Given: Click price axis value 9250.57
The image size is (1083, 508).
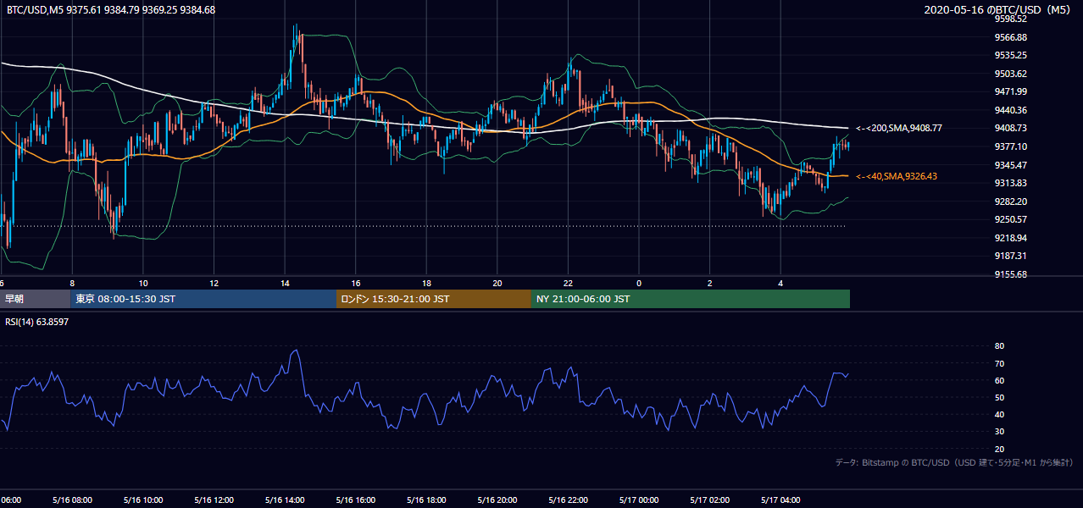Looking at the screenshot, I should [1011, 219].
